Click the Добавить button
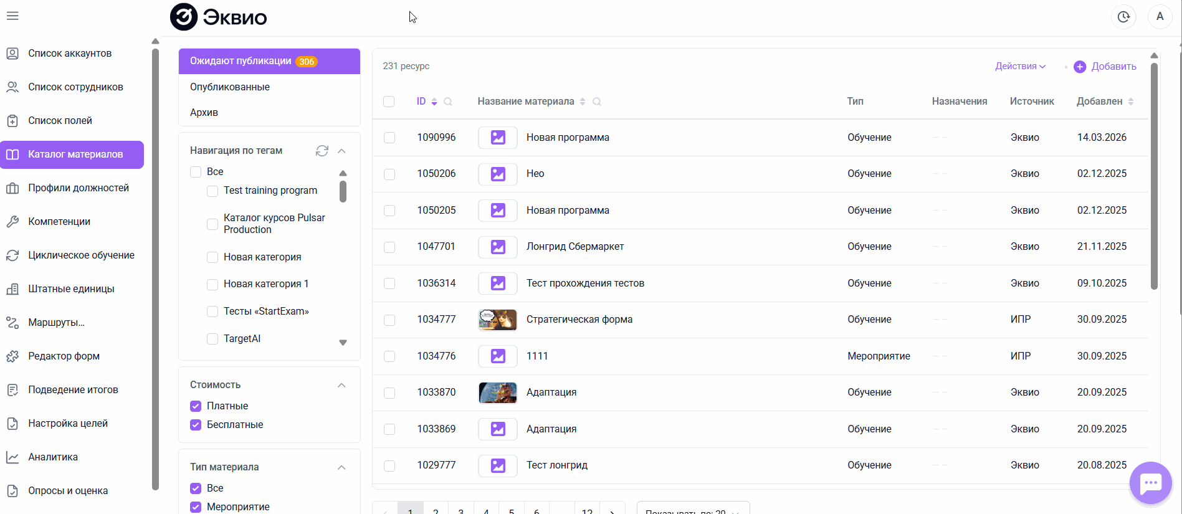The height and width of the screenshot is (514, 1182). tap(1105, 67)
